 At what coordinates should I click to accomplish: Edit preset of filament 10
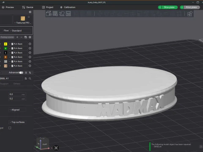[x=30, y=61]
